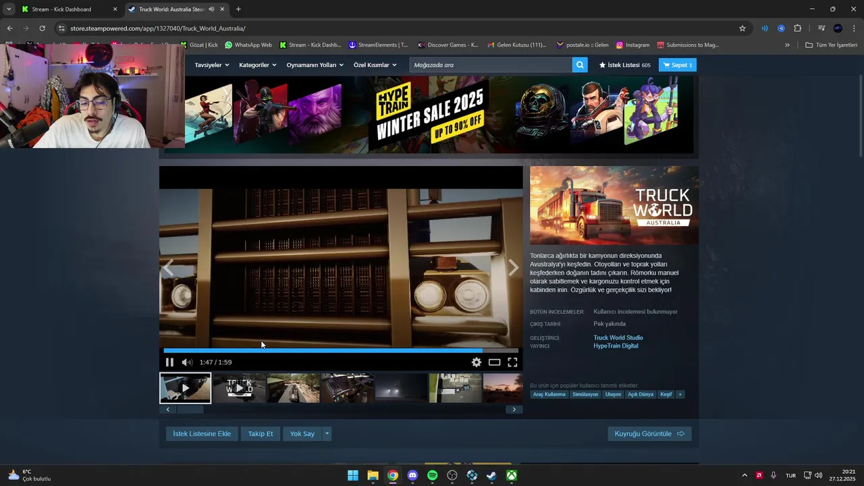Select the Keşif tag
This screenshot has height=486, width=864.
click(666, 394)
